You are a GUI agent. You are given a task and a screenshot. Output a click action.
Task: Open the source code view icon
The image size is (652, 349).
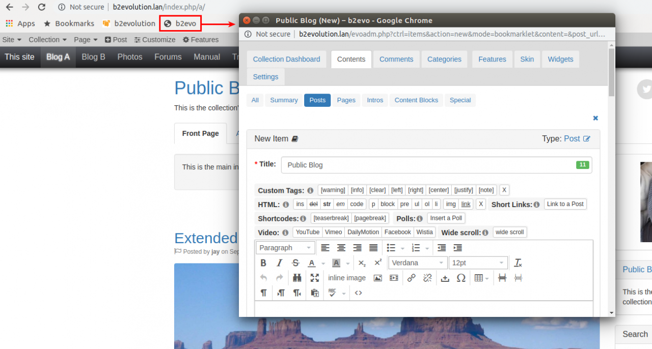pos(358,293)
